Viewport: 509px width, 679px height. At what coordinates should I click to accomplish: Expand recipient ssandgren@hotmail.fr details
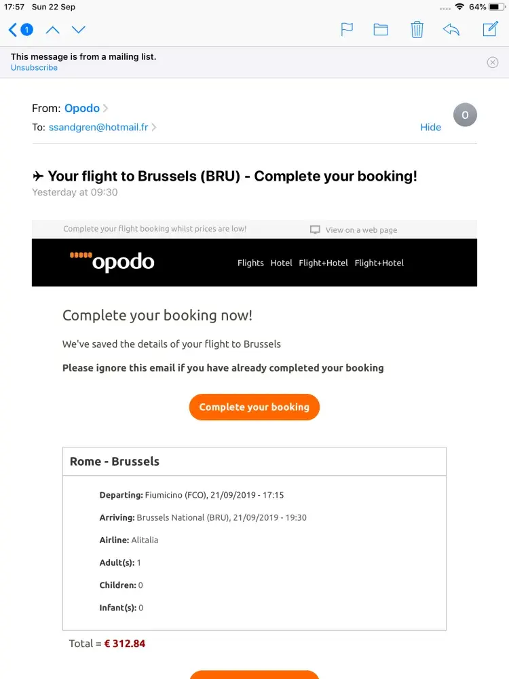point(98,127)
